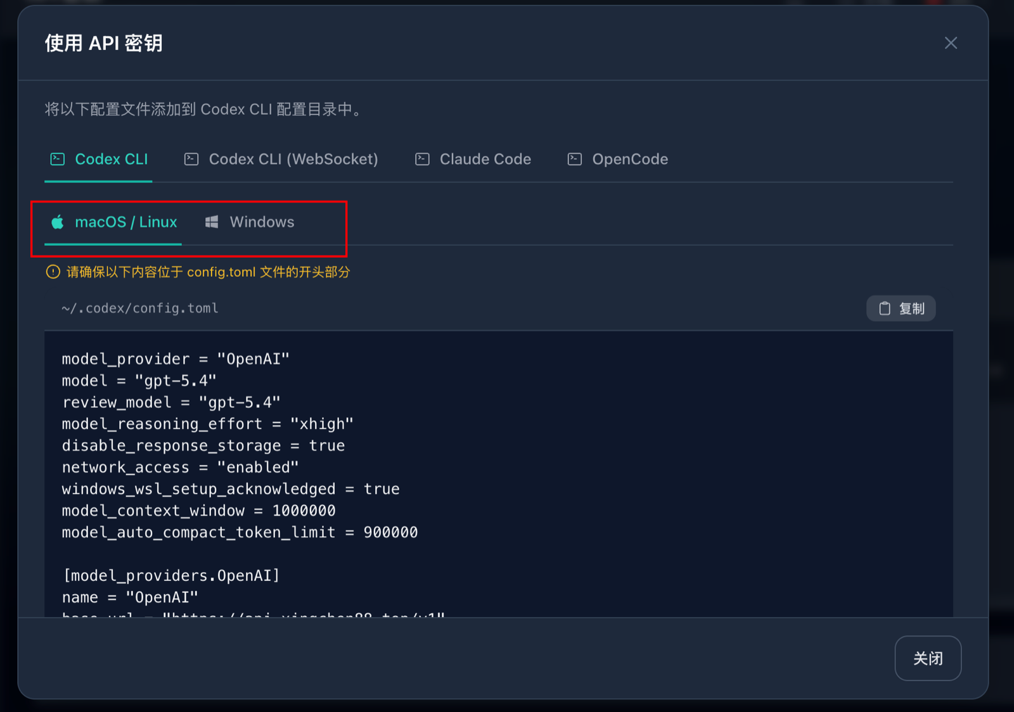Click the ~/.codex/config.toml file path

pos(139,308)
